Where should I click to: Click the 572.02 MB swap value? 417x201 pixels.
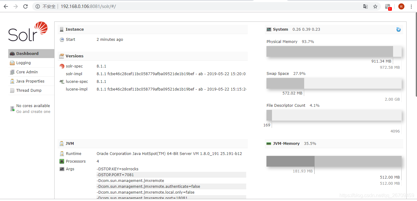pyautogui.click(x=292, y=93)
